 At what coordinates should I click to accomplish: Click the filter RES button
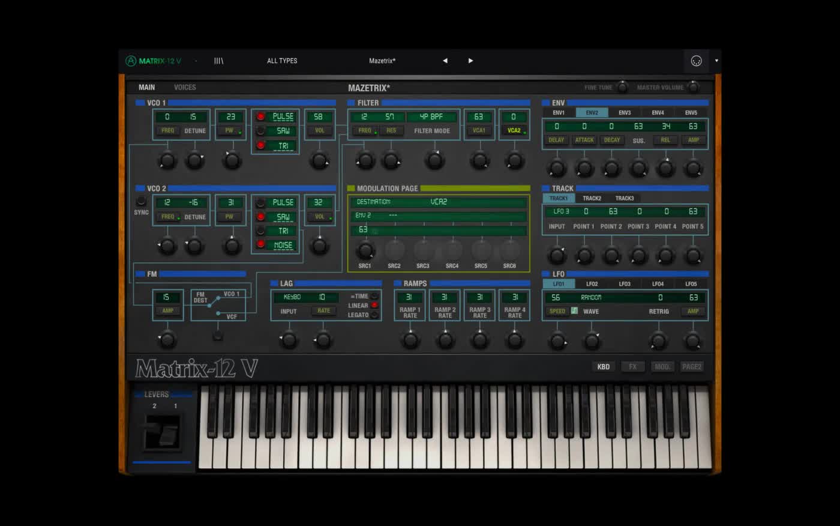(391, 130)
